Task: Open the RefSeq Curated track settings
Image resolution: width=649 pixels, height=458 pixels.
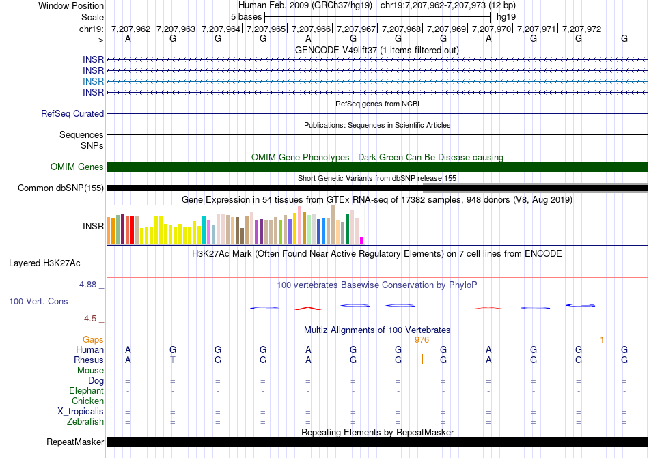Action: coord(72,114)
